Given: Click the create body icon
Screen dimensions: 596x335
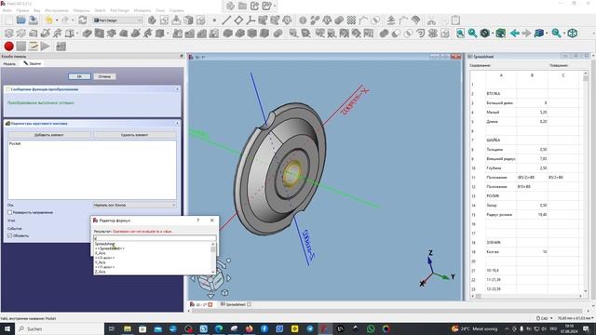Looking at the screenshot, I should pos(152,20).
